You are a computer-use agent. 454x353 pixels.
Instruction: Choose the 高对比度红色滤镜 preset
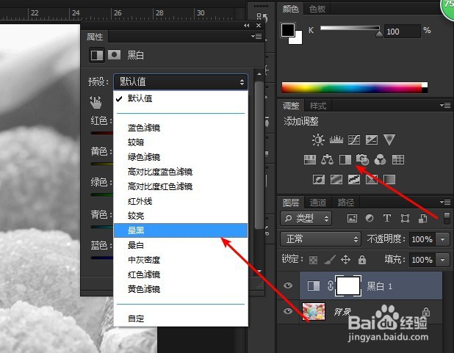pyautogui.click(x=181, y=186)
